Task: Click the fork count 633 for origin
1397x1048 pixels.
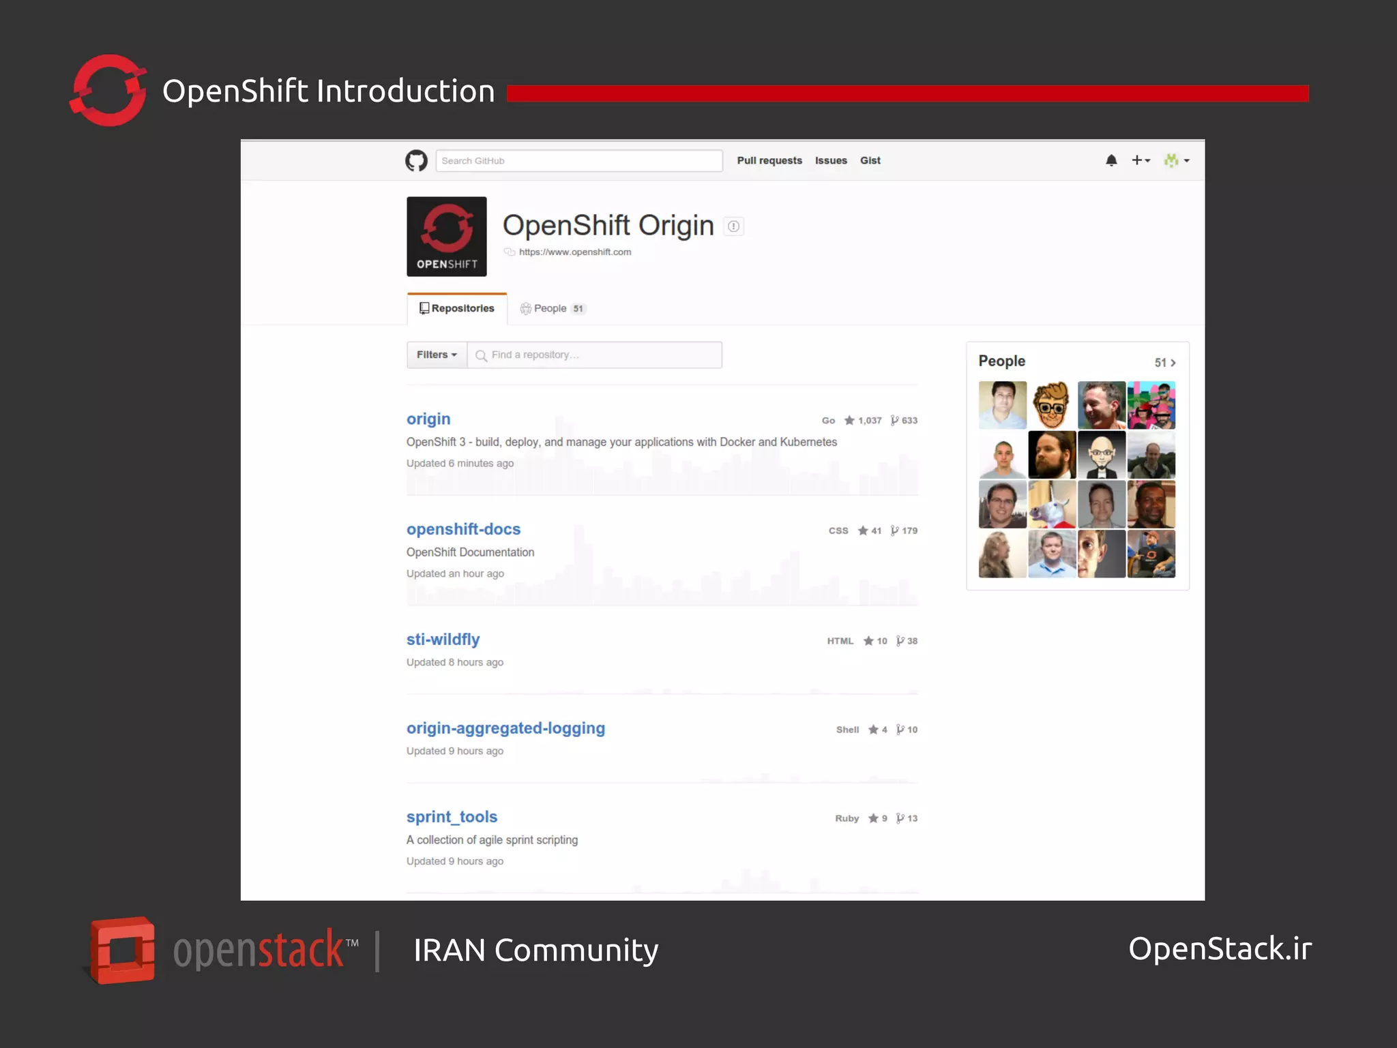Action: (904, 420)
